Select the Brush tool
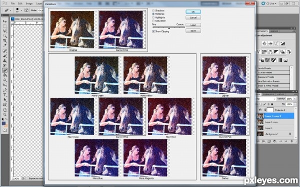 pos(5,56)
